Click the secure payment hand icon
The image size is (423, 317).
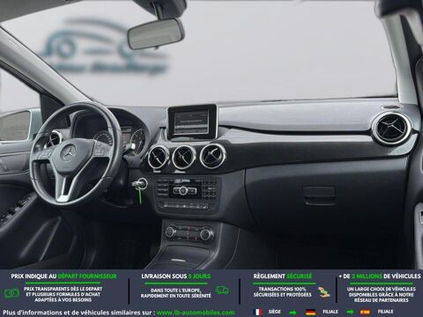point(323,291)
